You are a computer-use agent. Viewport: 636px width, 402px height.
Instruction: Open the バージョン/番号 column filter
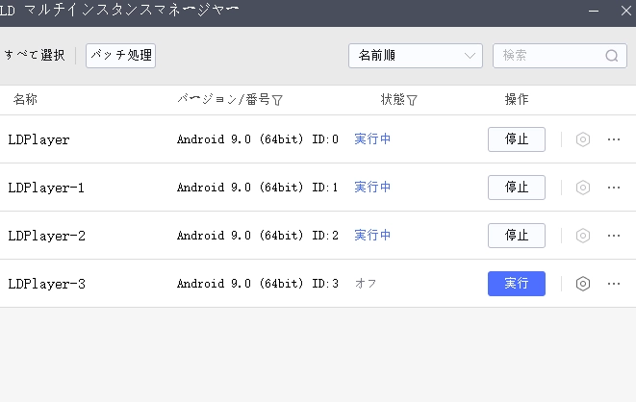(x=277, y=100)
